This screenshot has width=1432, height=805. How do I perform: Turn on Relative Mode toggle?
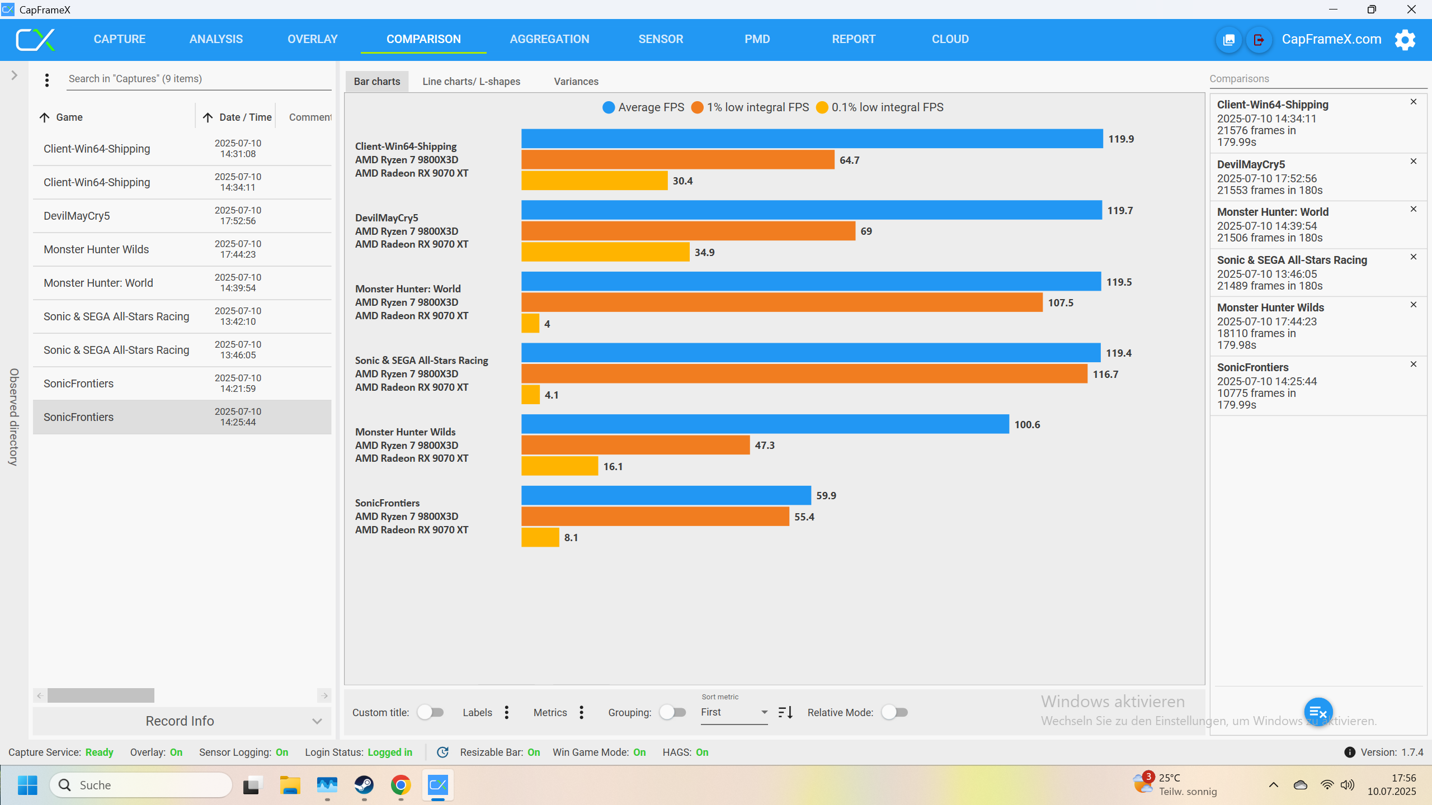pos(894,712)
